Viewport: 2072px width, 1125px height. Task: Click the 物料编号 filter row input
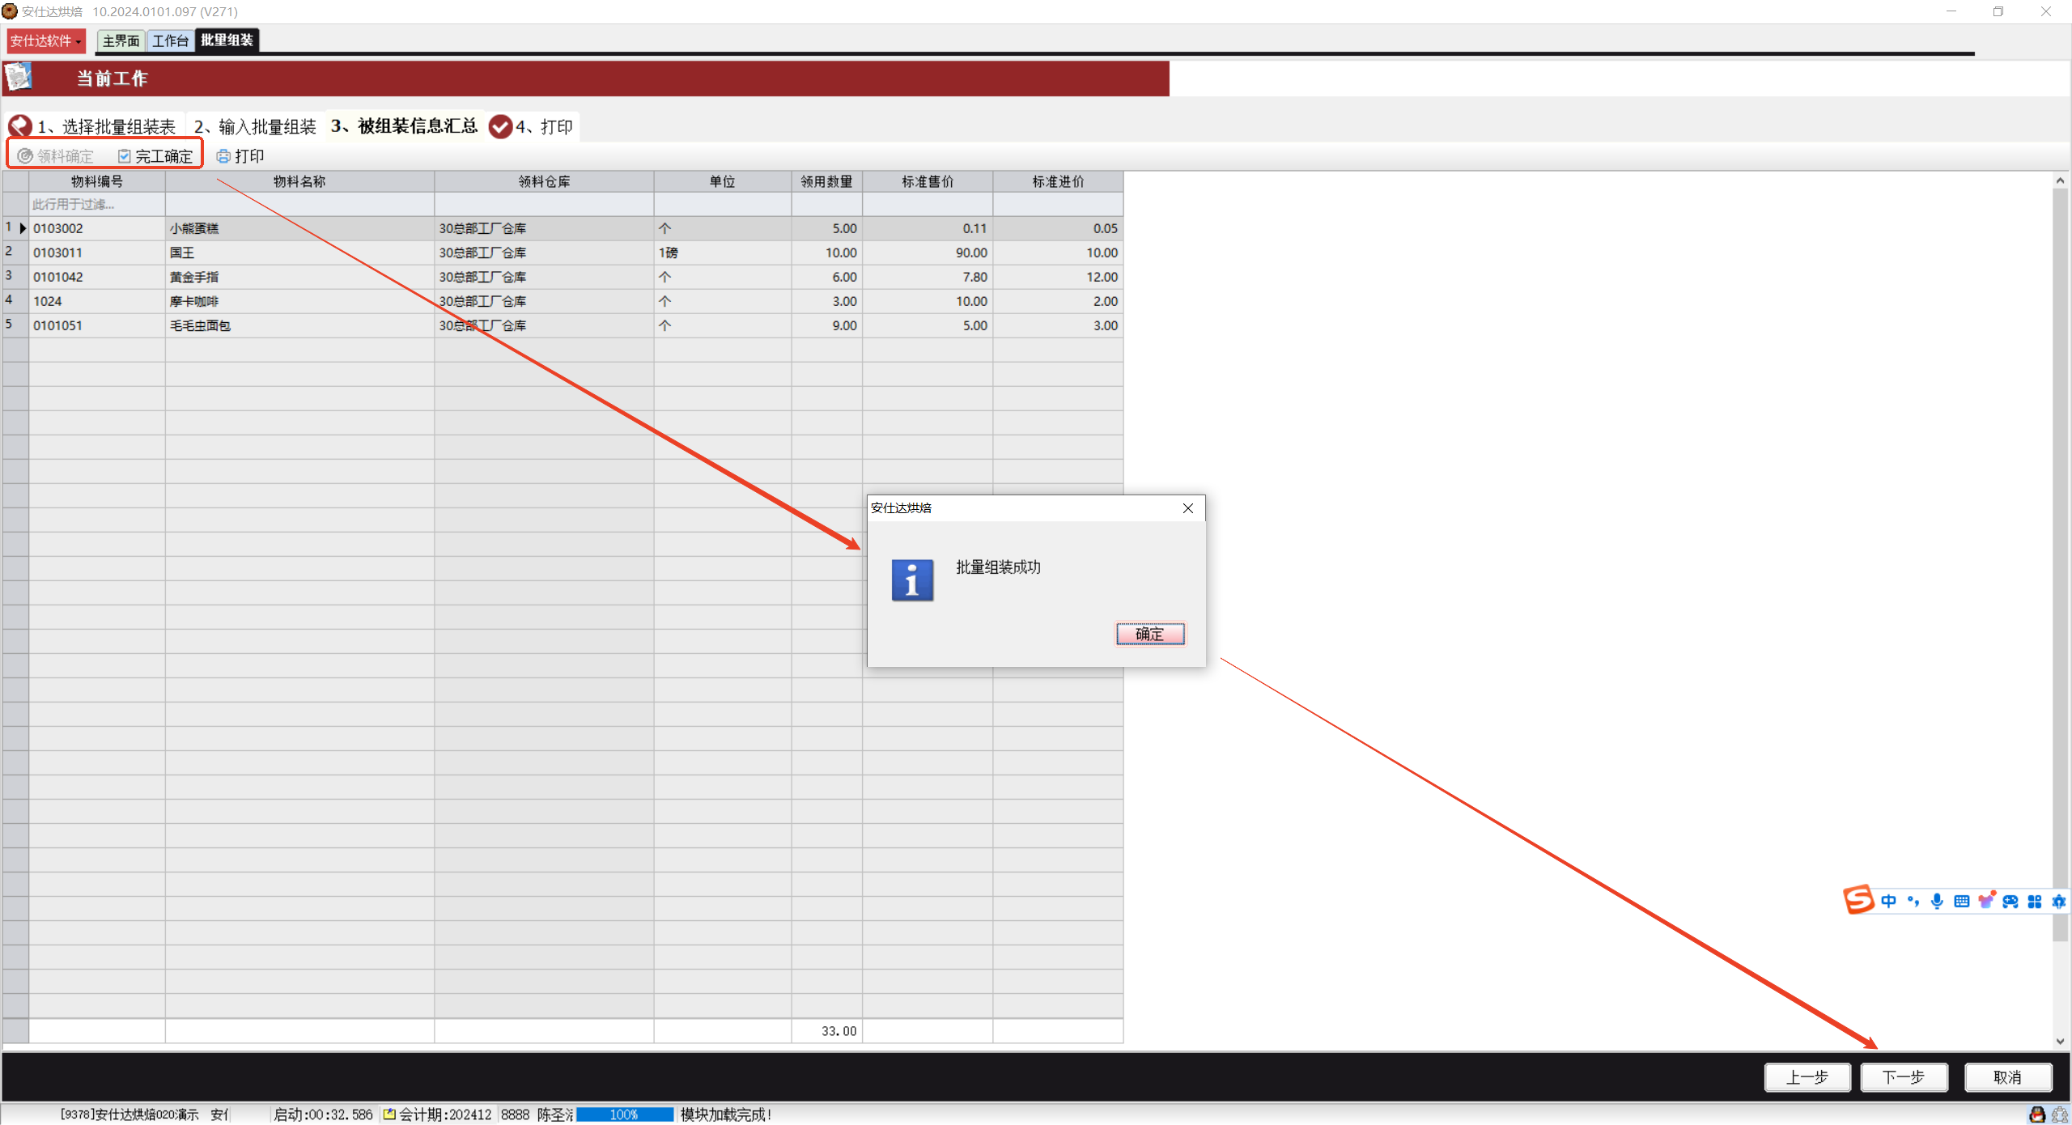tap(97, 205)
